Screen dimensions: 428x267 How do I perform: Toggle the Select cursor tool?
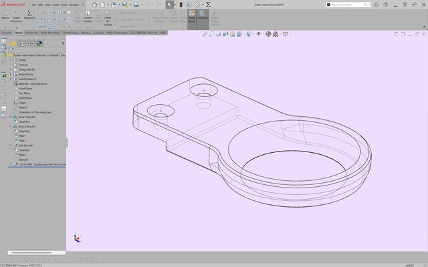[x=169, y=5]
